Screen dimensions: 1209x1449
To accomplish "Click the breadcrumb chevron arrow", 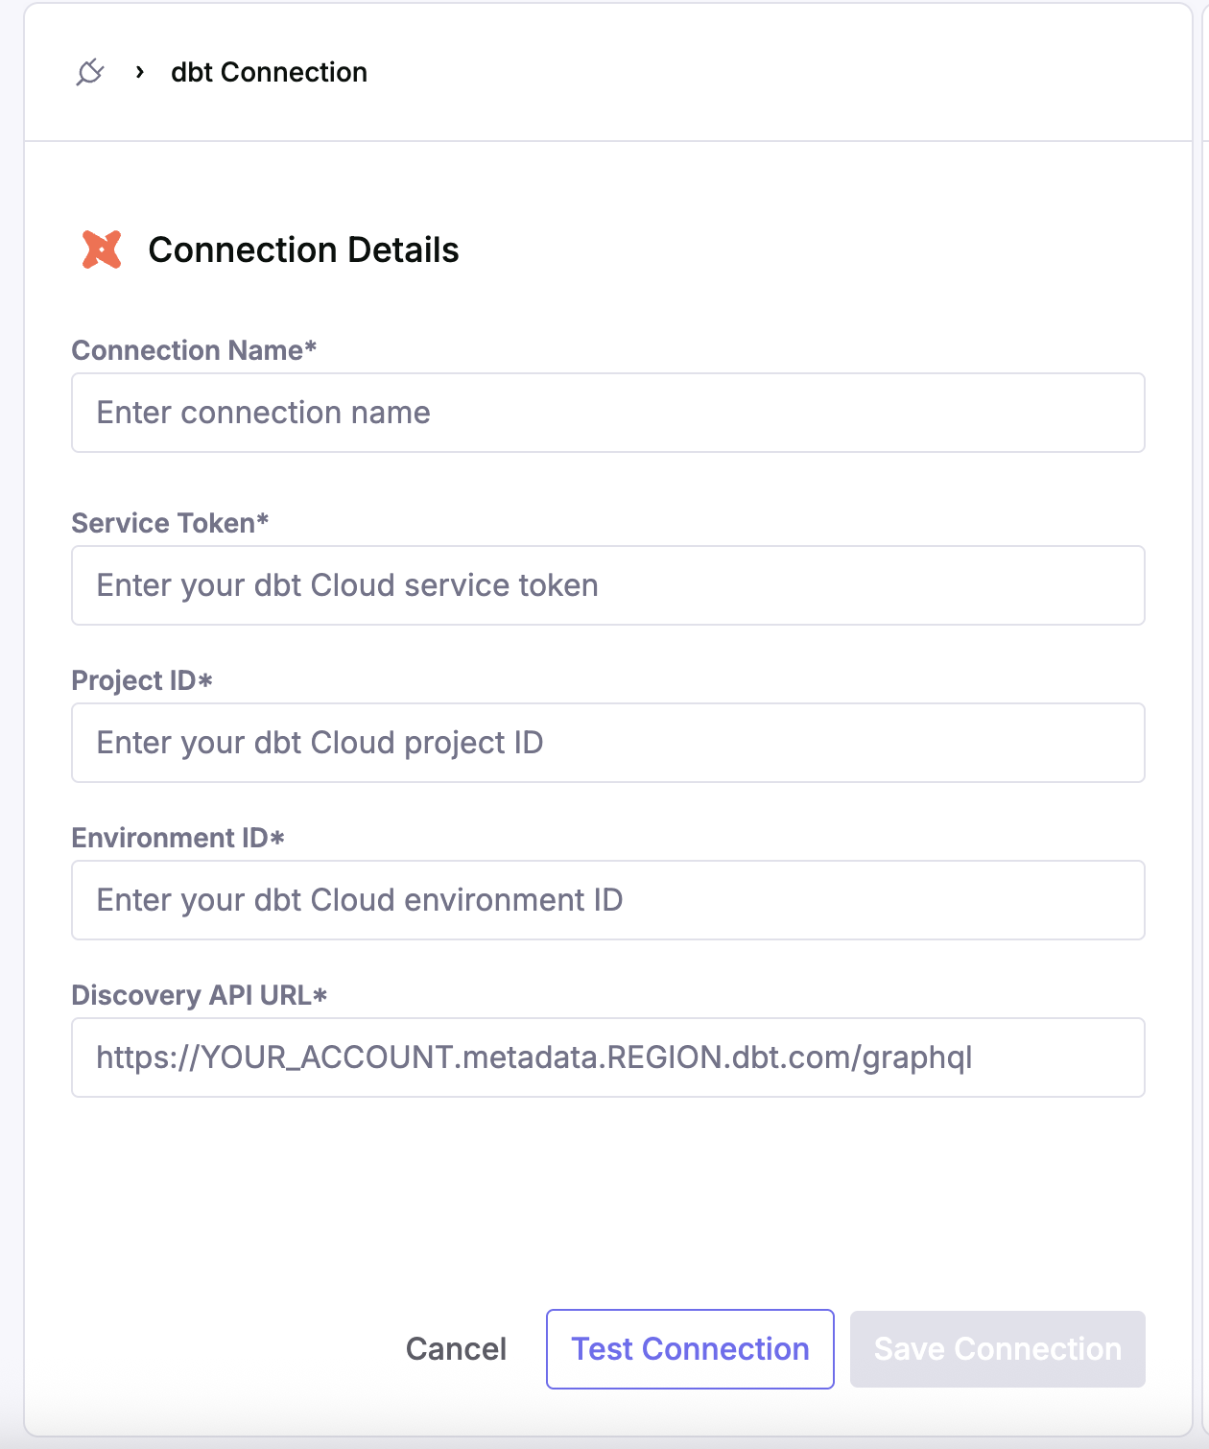I will point(140,72).
